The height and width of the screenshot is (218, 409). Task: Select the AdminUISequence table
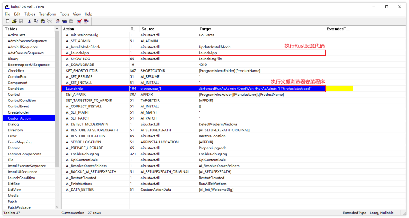23,47
